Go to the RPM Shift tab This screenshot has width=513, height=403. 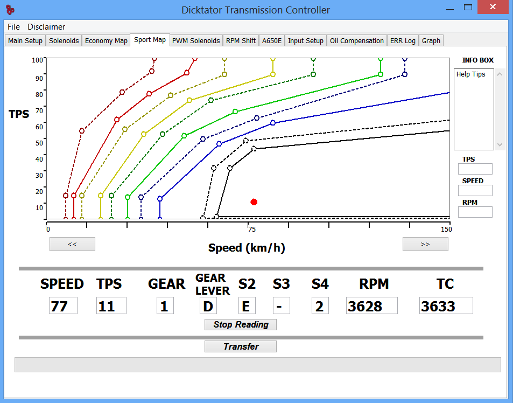pos(241,40)
